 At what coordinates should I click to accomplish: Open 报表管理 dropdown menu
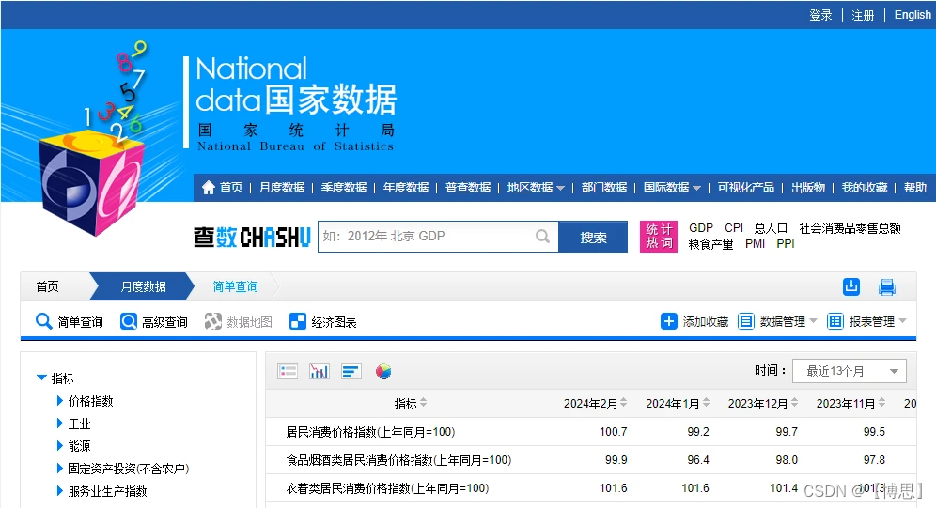866,321
